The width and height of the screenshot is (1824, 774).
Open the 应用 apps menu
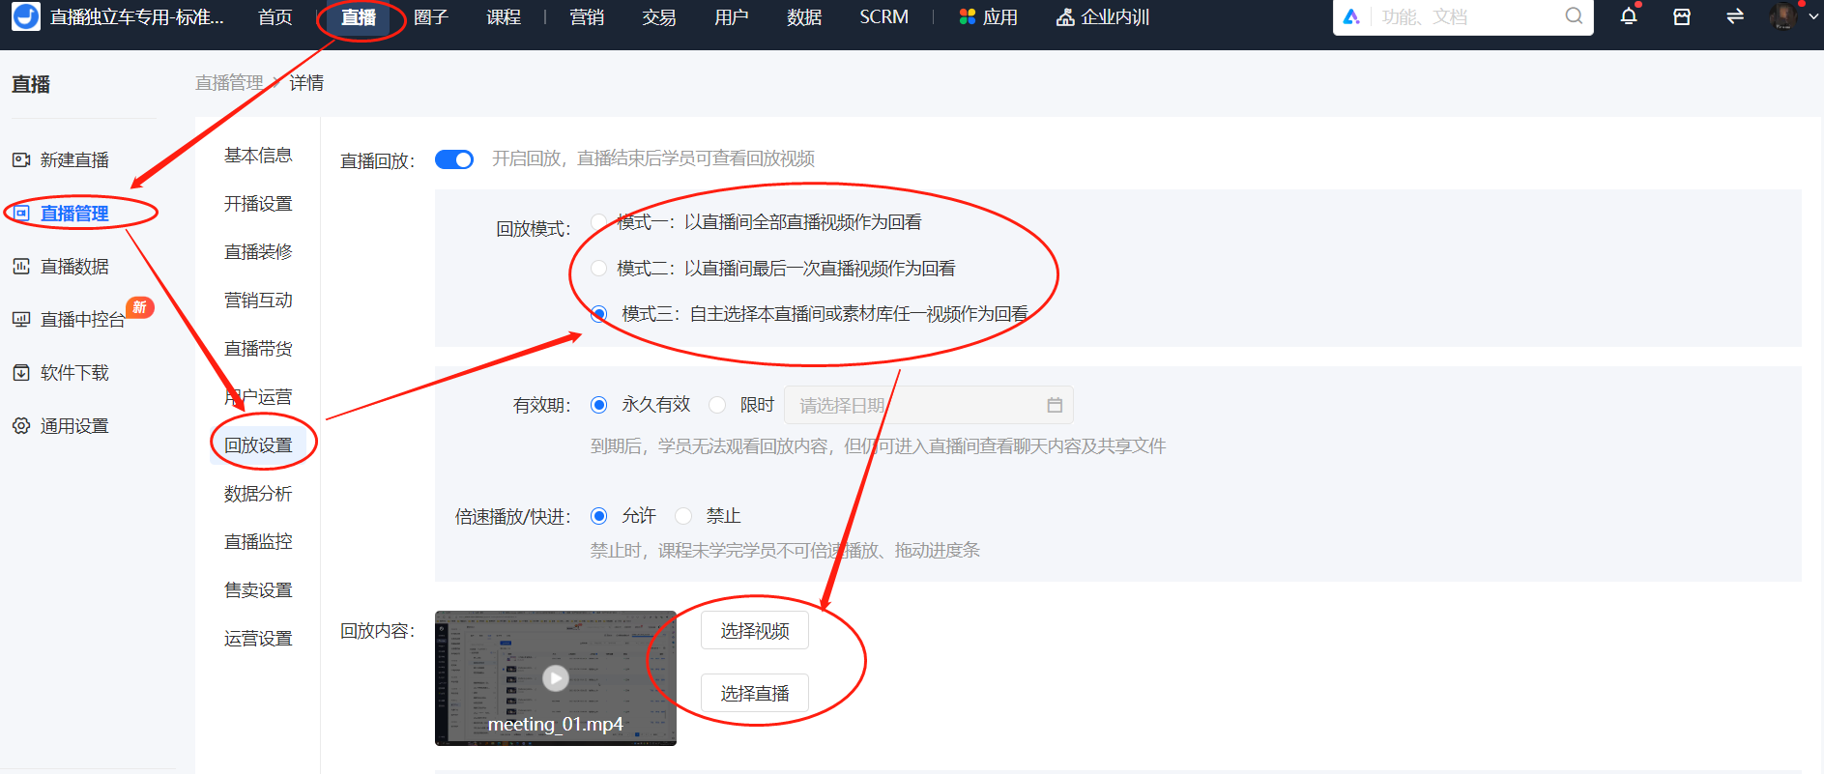pos(989,16)
